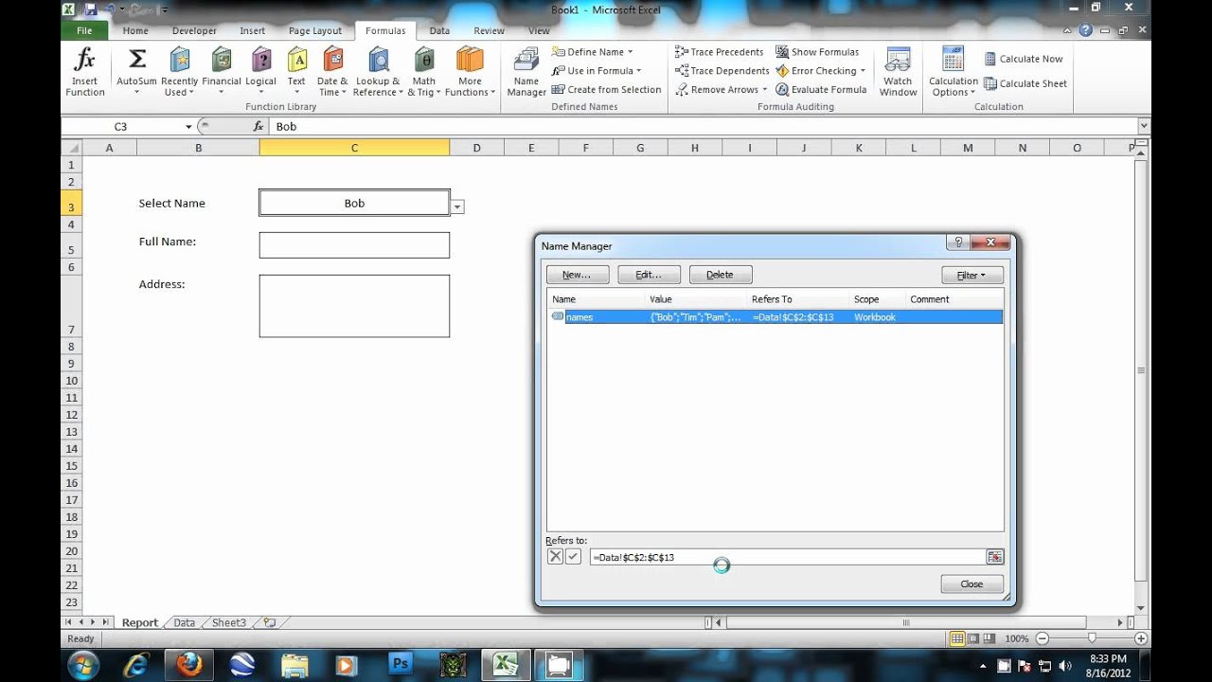Click the formula bar fx icon
This screenshot has height=682, width=1212.
(x=258, y=126)
